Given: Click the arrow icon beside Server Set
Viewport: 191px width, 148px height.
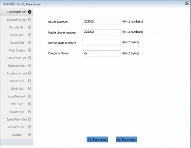Looking at the screenshot, I should 30,81.
